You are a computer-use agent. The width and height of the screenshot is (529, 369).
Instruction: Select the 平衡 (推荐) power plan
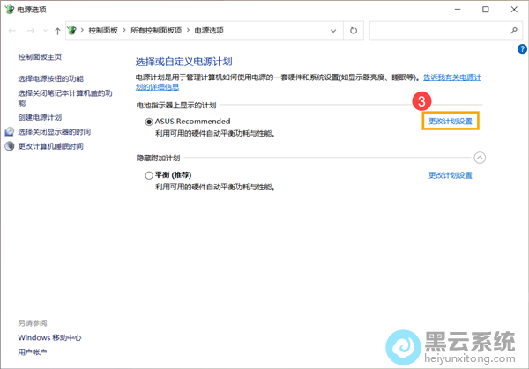(149, 176)
